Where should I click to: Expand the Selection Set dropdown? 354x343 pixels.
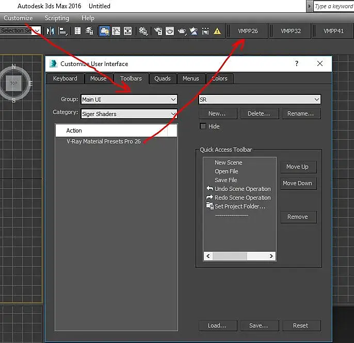tap(37, 30)
